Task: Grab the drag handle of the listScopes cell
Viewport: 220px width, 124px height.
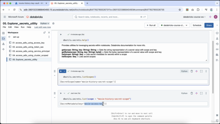Action: pos(55,71)
